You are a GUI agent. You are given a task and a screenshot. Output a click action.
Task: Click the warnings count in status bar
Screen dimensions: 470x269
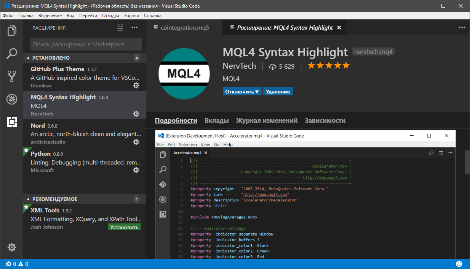[23, 264]
